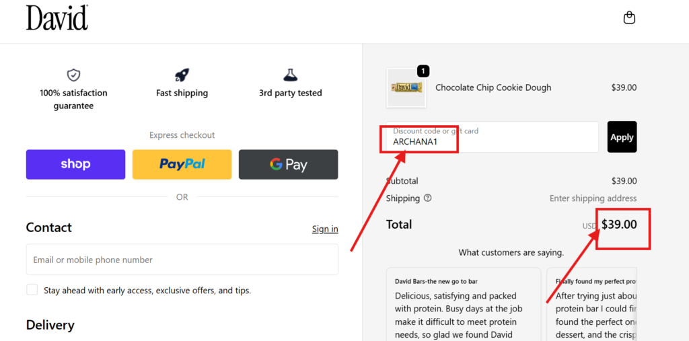Viewport: 689px width, 341px height.
Task: Choose PayPal express checkout
Action: pos(182,164)
